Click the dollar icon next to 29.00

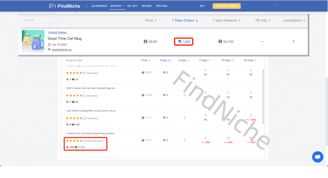pyautogui.click(x=146, y=41)
